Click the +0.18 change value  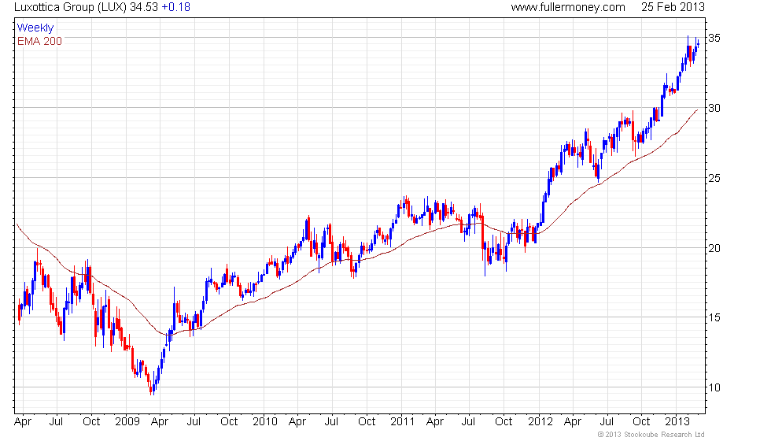click(x=176, y=7)
